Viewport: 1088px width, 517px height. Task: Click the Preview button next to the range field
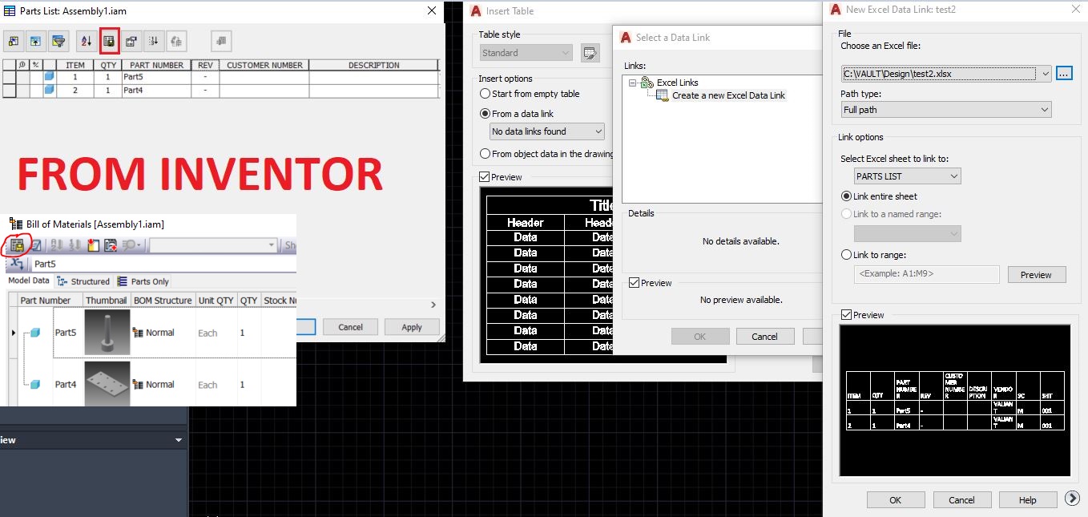click(x=1036, y=274)
